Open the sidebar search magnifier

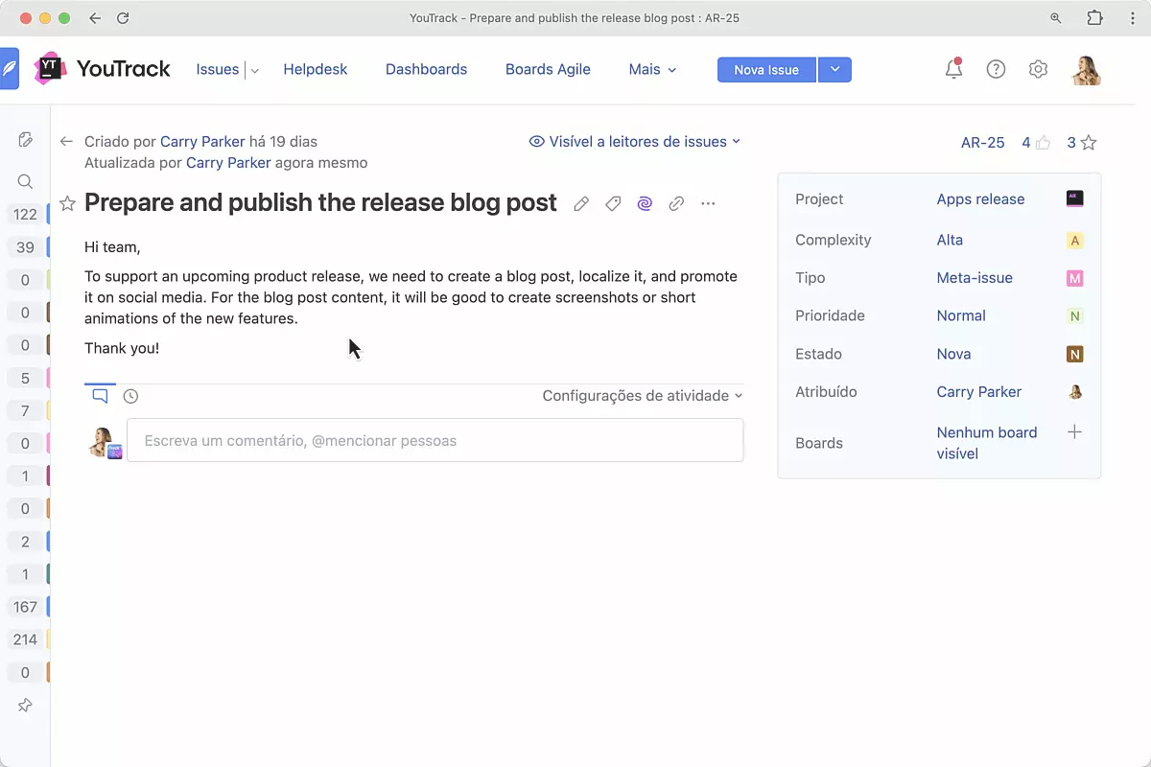pos(26,181)
